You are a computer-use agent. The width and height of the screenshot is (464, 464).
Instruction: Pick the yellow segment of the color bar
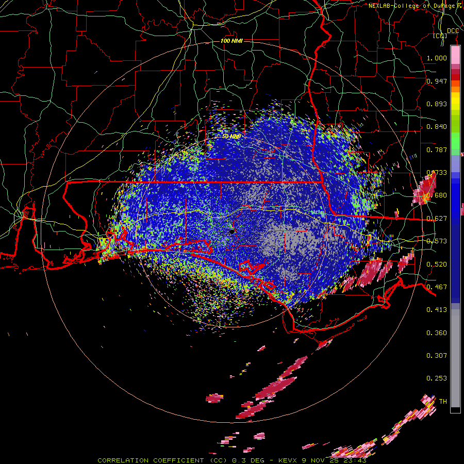pyautogui.click(x=455, y=101)
